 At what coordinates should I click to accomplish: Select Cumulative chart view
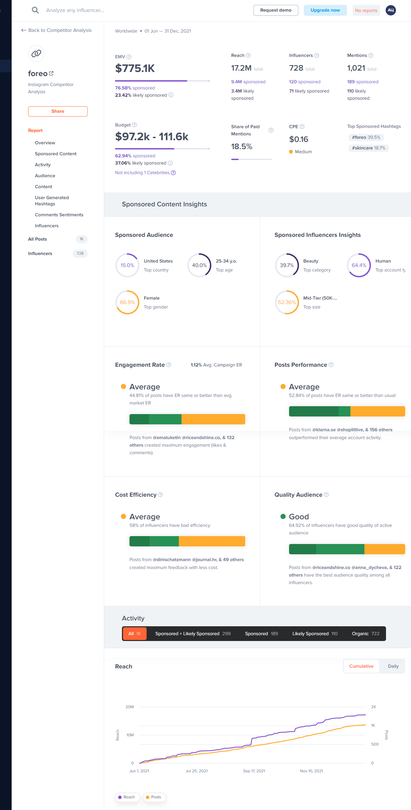(361, 666)
